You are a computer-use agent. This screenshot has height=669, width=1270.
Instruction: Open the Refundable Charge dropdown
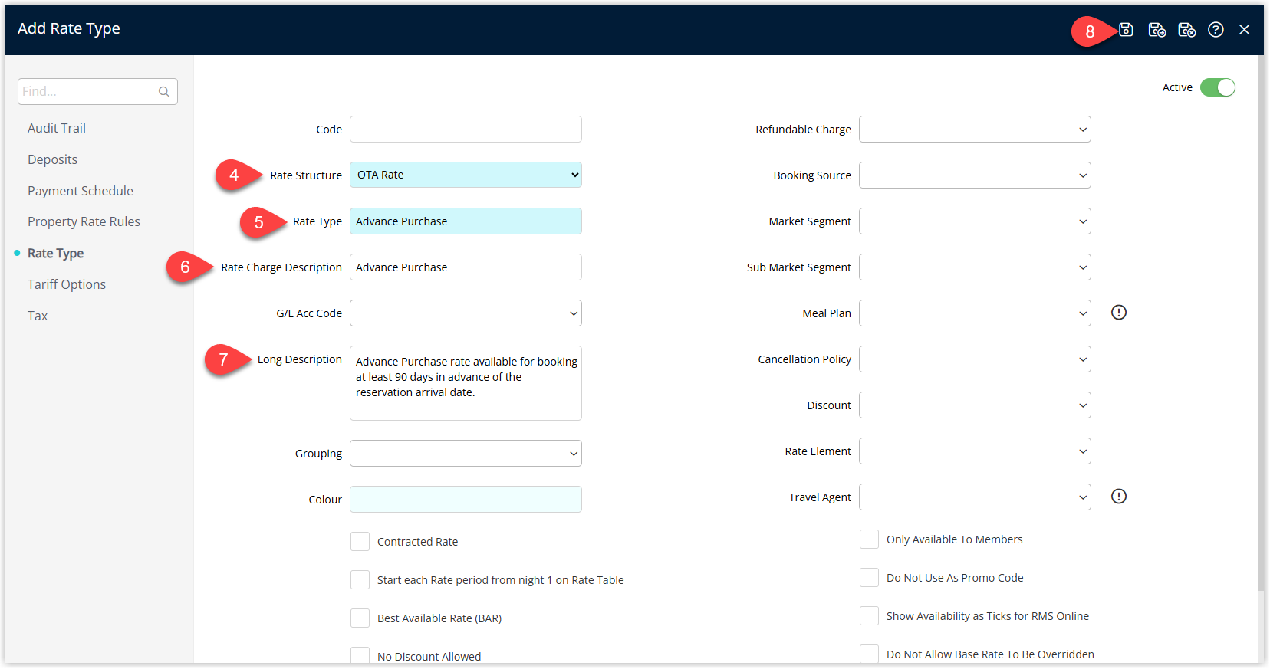click(x=975, y=129)
